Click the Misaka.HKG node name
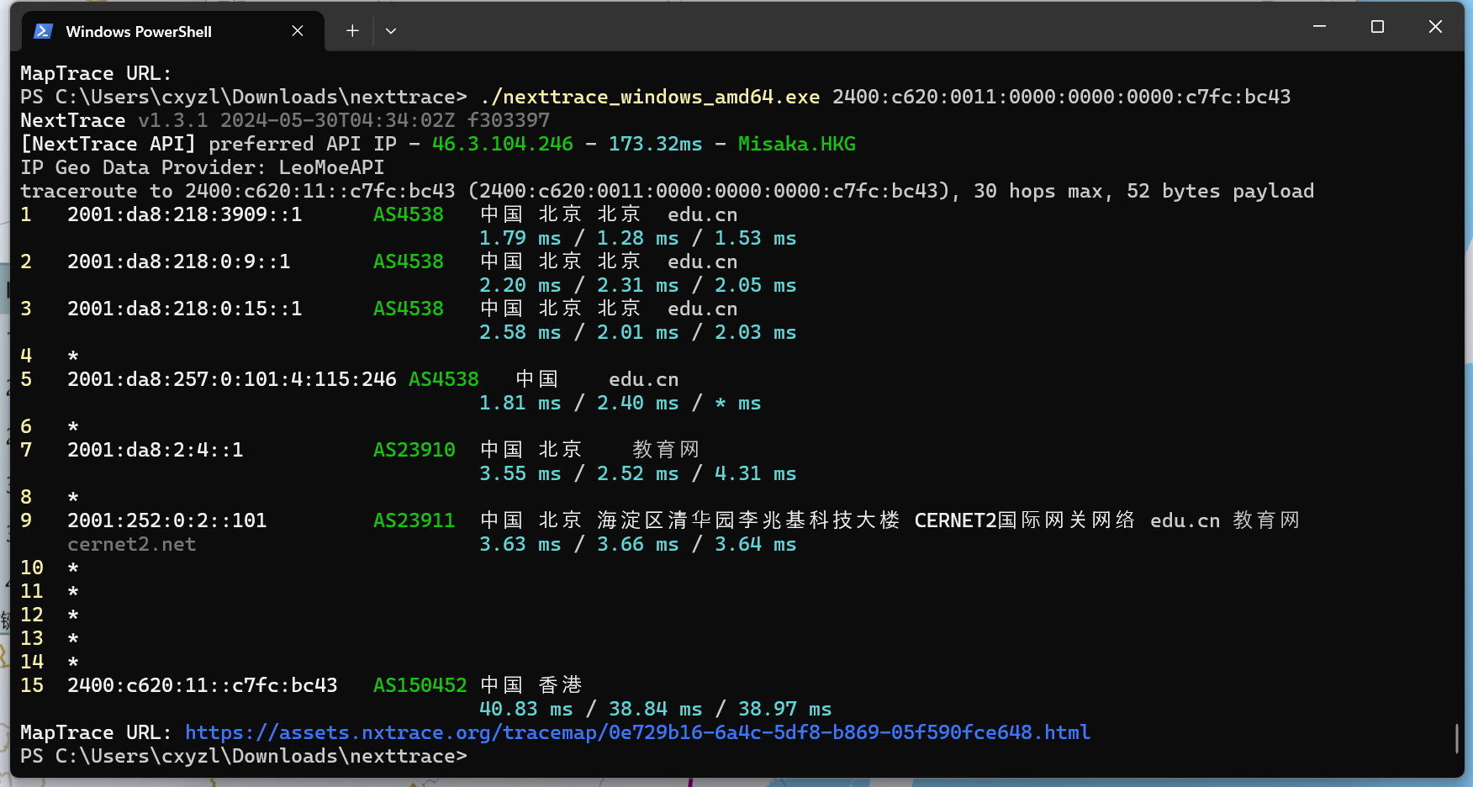Viewport: 1473px width, 787px height. pyautogui.click(x=796, y=144)
